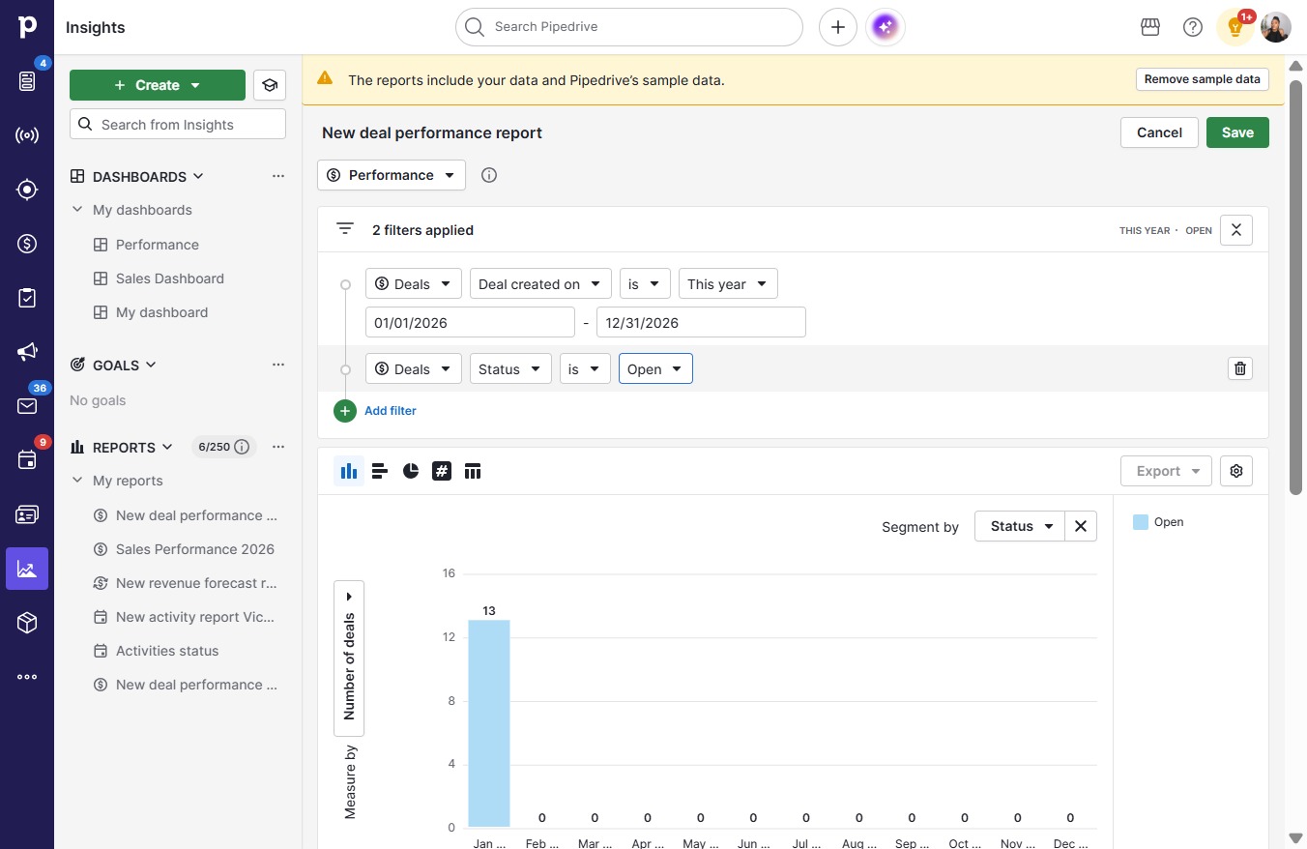Screen dimensions: 1307x849
Task: Cancel the report changes
Action: (x=1159, y=132)
